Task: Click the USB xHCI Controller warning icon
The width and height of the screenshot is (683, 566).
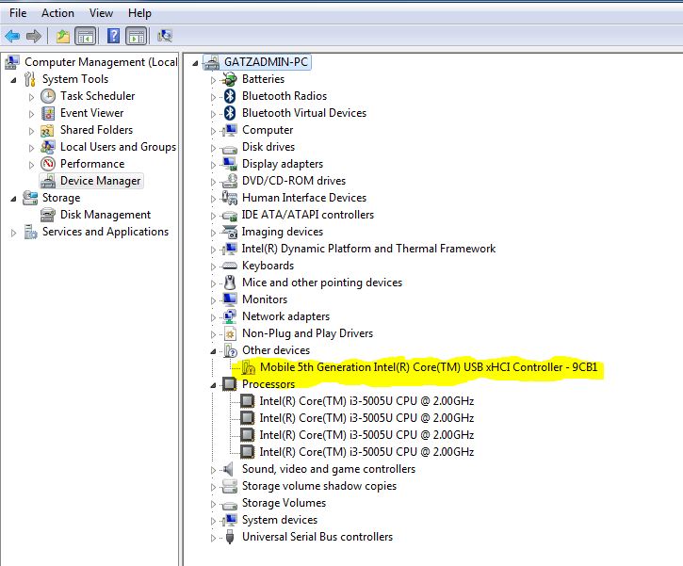Action: 248,367
